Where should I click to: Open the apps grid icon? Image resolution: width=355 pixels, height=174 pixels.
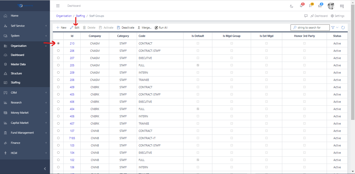[x=342, y=6]
